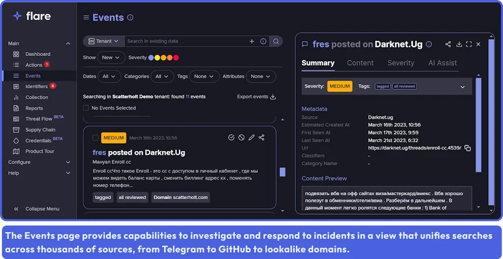
Task: Filter by purple info severity dot
Action: pos(151,58)
